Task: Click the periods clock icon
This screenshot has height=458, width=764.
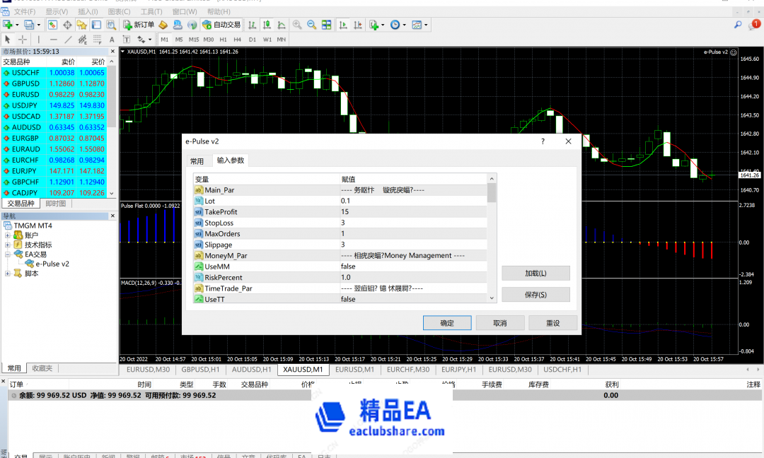Action: click(395, 25)
